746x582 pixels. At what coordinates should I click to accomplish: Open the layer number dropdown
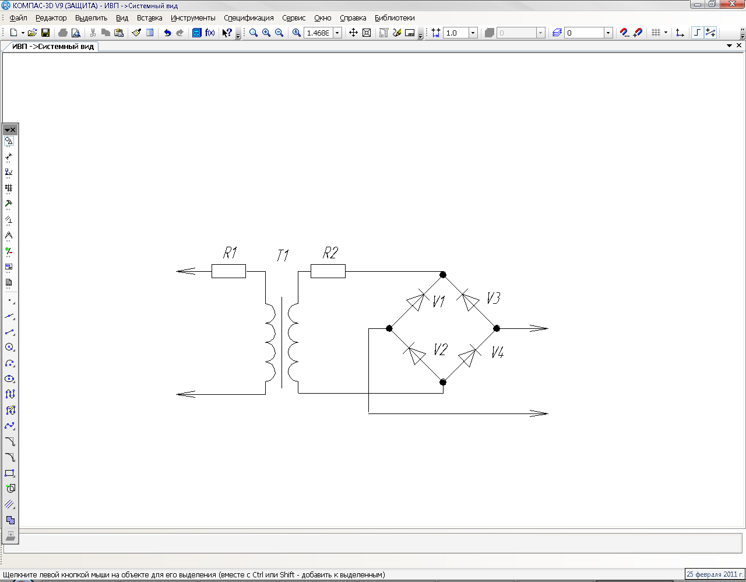pos(608,33)
